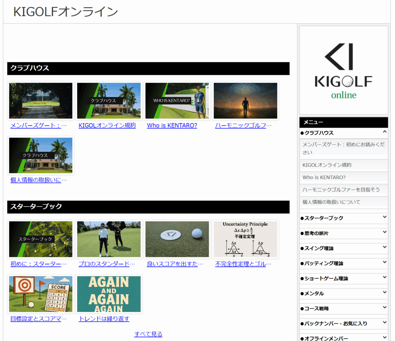Open the target and score card thumbnail
The image size is (395, 341).
pos(41,294)
